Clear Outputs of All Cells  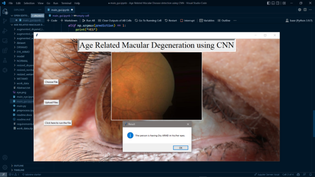pos(115,20)
